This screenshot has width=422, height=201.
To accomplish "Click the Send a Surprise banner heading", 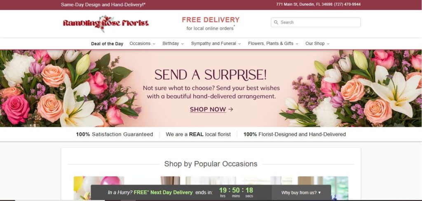I will tap(211, 75).
